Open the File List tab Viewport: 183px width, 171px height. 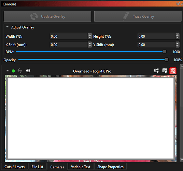pos(37,167)
